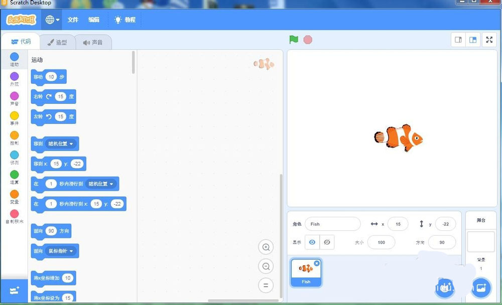Click the add extension icon at bottom left
The height and width of the screenshot is (305, 502).
pyautogui.click(x=14, y=290)
